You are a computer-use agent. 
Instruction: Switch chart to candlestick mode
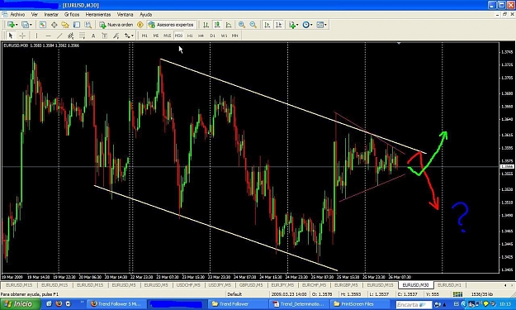pos(217,25)
